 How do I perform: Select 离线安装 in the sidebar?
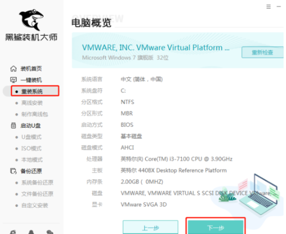pyautogui.click(x=32, y=103)
